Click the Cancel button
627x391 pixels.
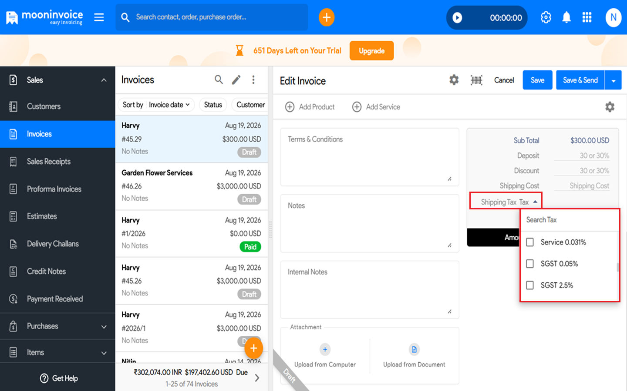pos(504,80)
